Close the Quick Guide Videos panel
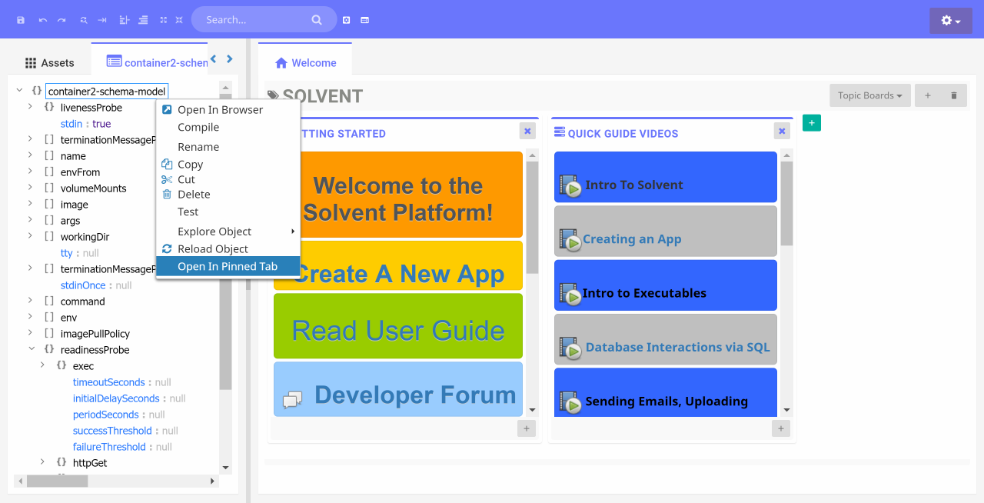The image size is (984, 503). [x=782, y=132]
